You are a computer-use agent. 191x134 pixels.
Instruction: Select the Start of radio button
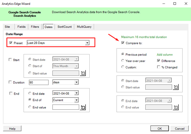(30, 66)
